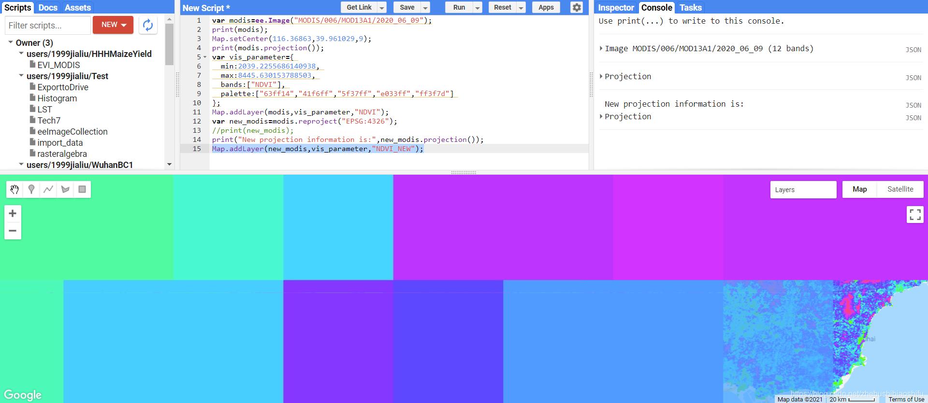Viewport: 928px width, 403px height.
Task: Zoom out on the map
Action: pos(13,231)
